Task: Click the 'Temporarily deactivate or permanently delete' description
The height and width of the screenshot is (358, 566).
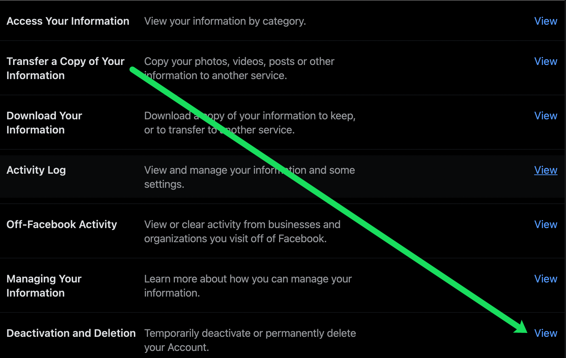Action: click(250, 340)
